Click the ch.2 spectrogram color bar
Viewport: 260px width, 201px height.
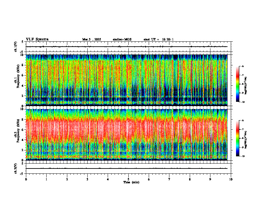pos(238,138)
